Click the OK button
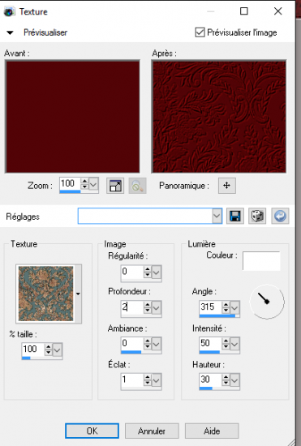 (x=92, y=431)
